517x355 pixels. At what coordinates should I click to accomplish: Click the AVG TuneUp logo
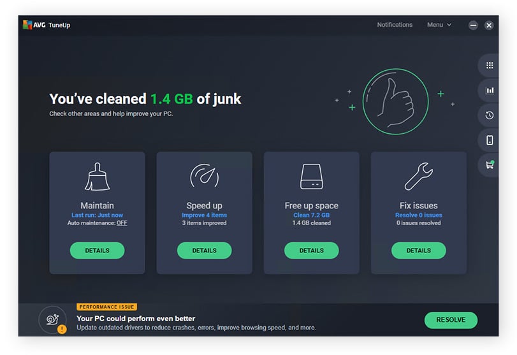[x=47, y=25]
